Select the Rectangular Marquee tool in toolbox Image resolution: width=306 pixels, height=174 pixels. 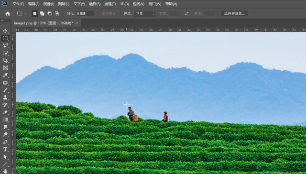[x=5, y=38]
